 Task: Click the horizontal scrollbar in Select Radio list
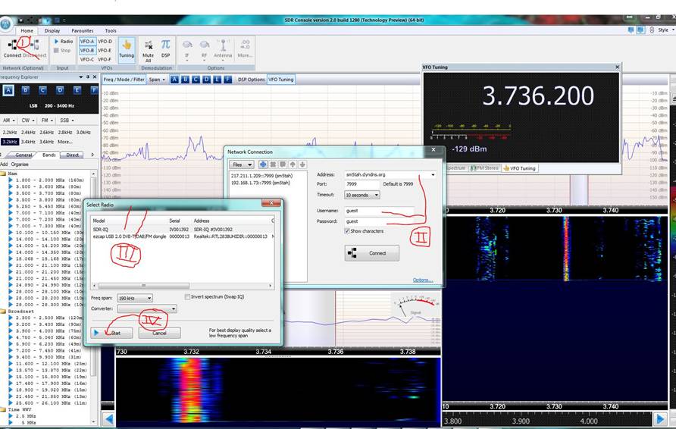click(143, 286)
